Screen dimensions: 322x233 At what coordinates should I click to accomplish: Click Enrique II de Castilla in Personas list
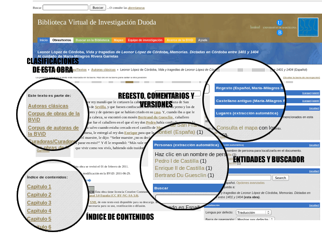(x=180, y=168)
